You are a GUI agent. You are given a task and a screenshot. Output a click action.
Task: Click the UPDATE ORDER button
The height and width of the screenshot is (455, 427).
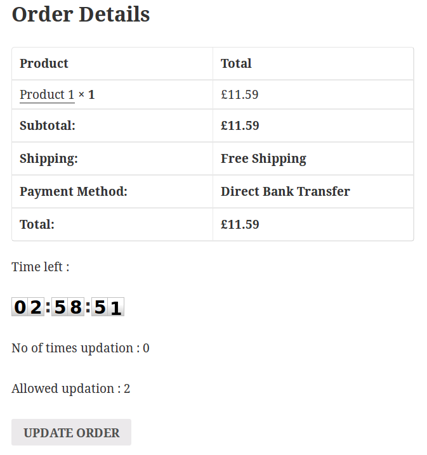(71, 432)
